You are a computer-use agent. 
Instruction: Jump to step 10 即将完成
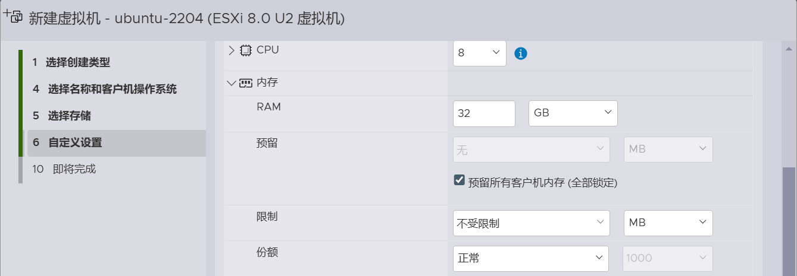click(x=74, y=169)
